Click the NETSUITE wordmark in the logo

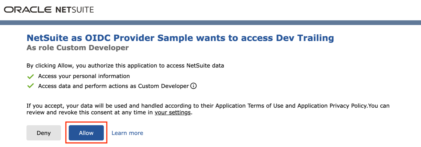point(74,10)
